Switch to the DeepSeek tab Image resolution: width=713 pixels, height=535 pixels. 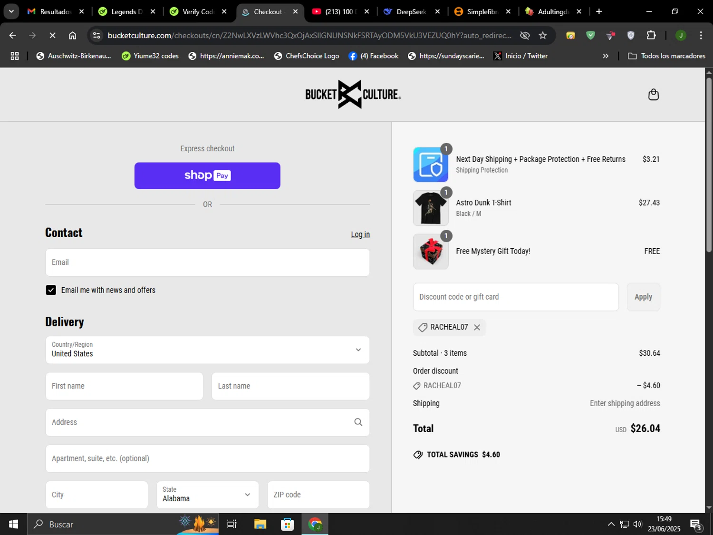point(411,11)
